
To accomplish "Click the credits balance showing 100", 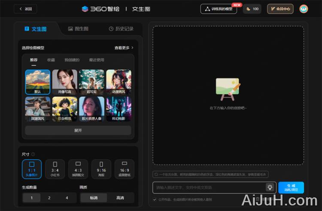I will click(x=252, y=9).
